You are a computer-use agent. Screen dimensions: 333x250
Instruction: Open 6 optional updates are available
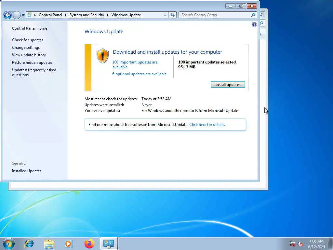139,74
